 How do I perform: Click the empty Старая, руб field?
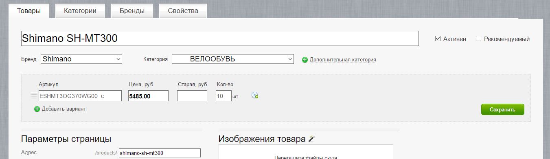click(x=192, y=96)
